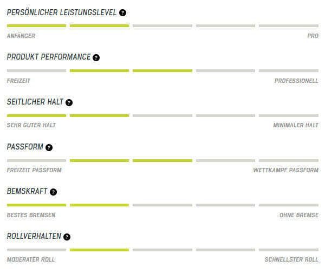Click the Moderater Roll label

(31, 259)
